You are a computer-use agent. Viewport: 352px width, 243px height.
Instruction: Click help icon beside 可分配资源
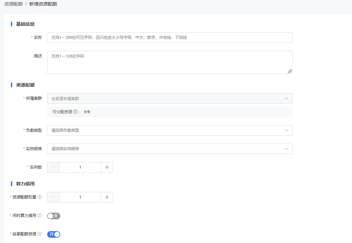click(x=75, y=112)
